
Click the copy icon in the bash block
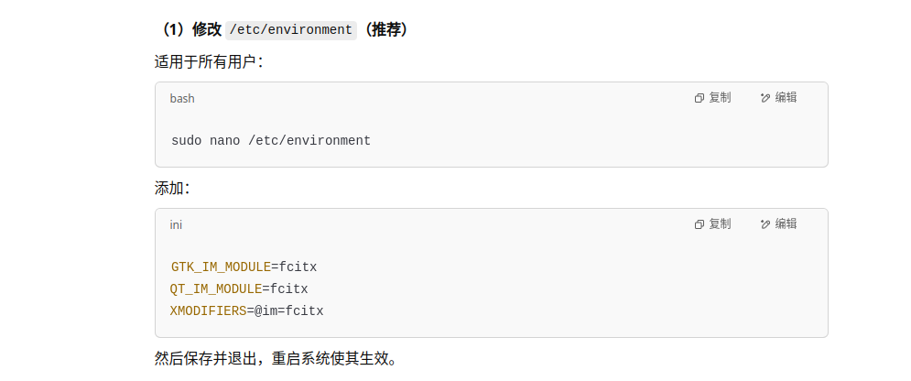pos(700,98)
